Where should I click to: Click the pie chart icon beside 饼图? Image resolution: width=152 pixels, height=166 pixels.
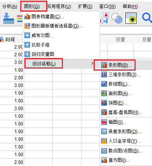(104, 103)
